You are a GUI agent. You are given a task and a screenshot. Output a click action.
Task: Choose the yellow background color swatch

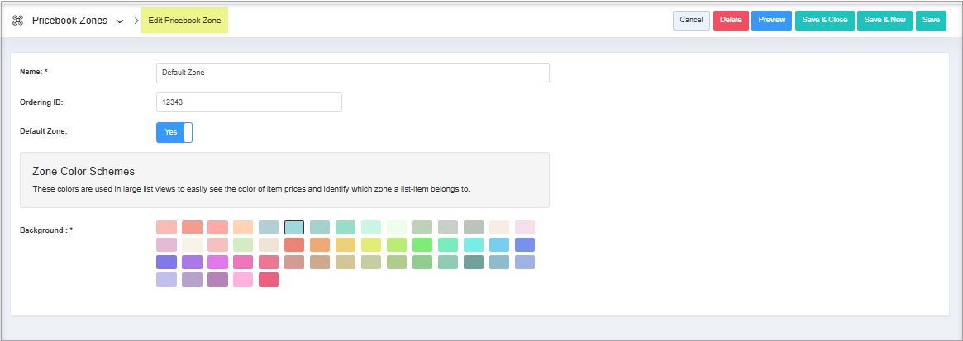point(371,244)
